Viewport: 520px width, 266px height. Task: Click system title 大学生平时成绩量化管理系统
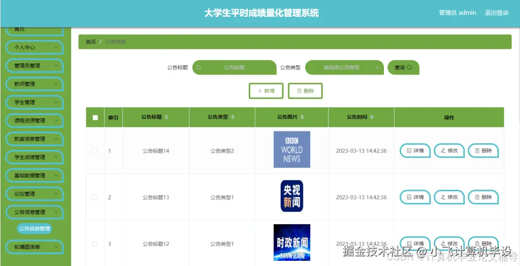(x=261, y=13)
